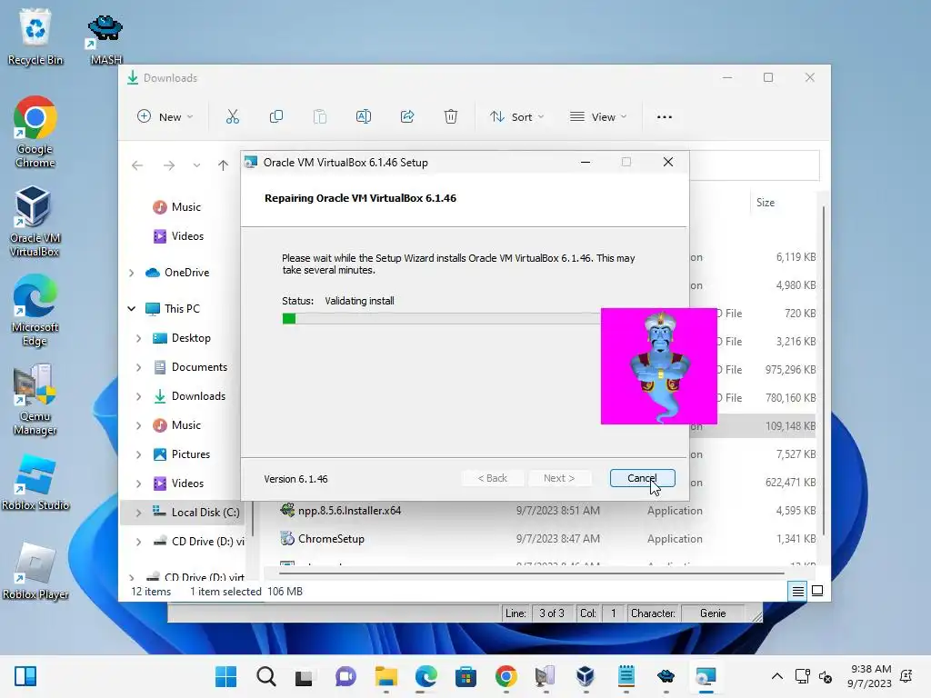Screen dimensions: 931x698
Task: Click the Rename icon in Downloads toolbar
Action: [364, 117]
